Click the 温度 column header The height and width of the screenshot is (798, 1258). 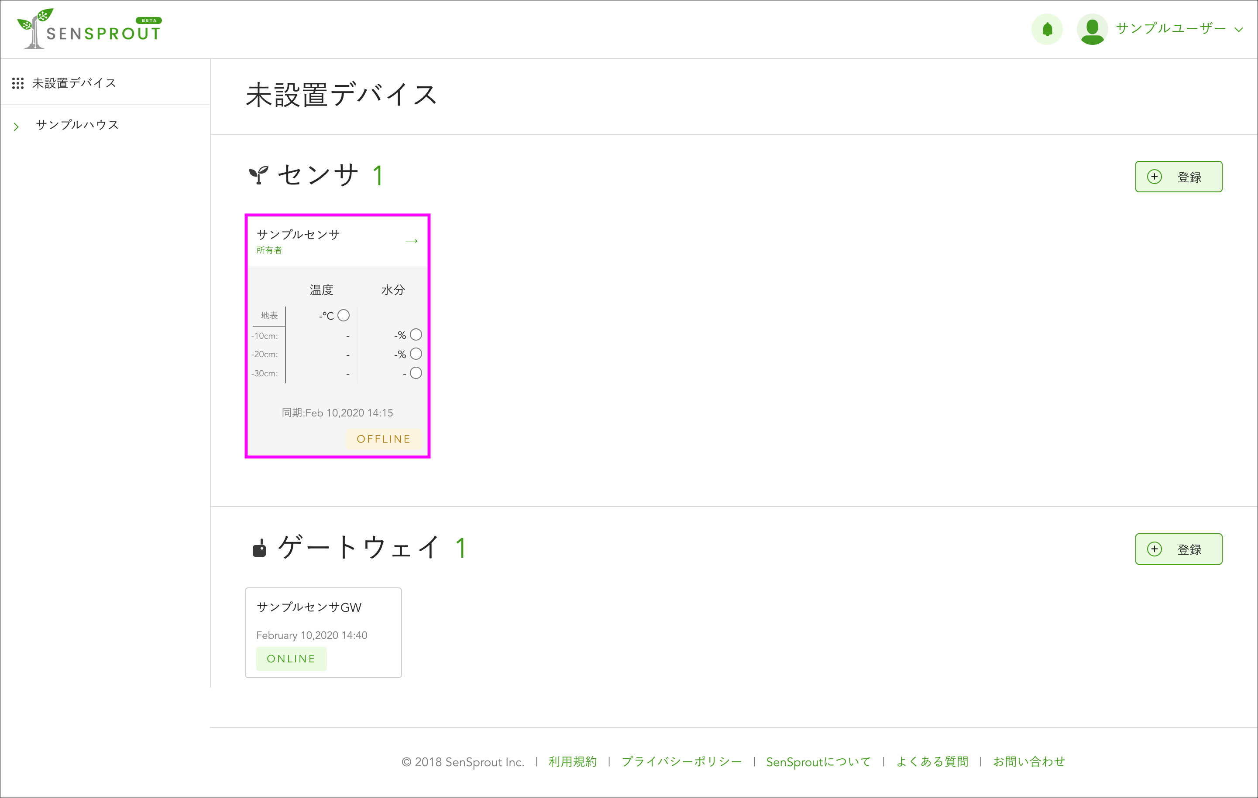pos(321,290)
